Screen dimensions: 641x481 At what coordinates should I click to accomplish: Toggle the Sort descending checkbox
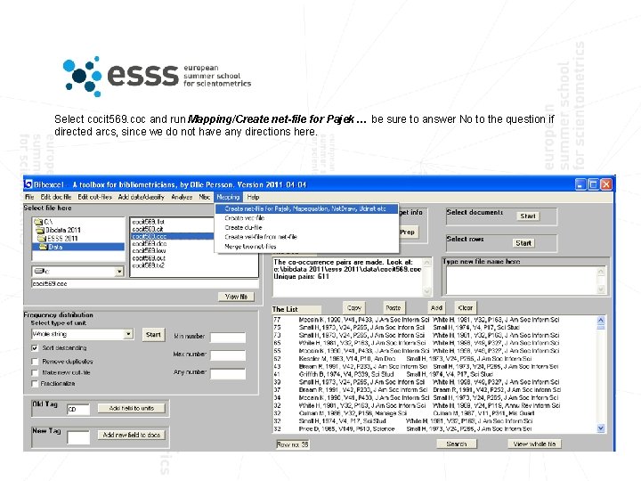pos(35,348)
